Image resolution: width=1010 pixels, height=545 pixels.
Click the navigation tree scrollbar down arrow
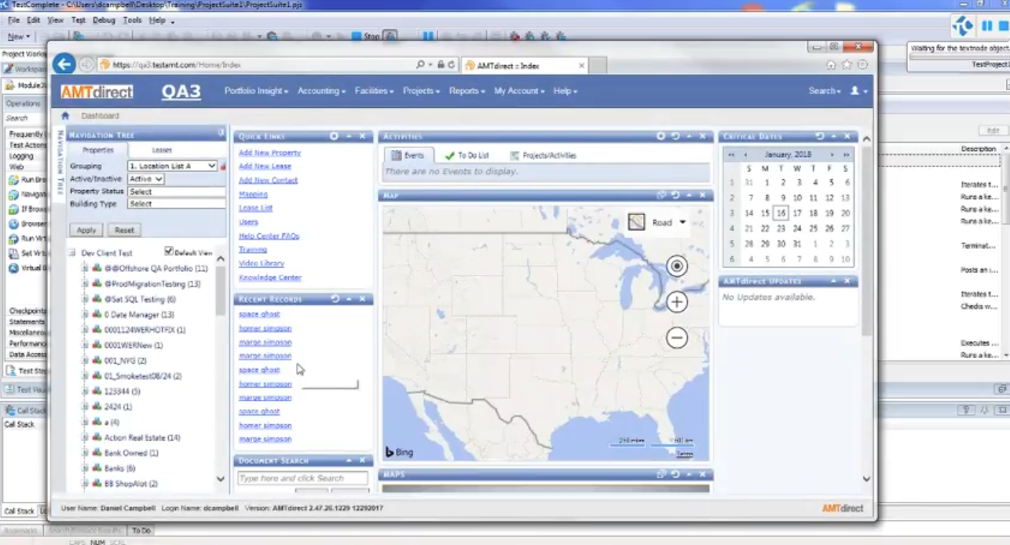[221, 478]
